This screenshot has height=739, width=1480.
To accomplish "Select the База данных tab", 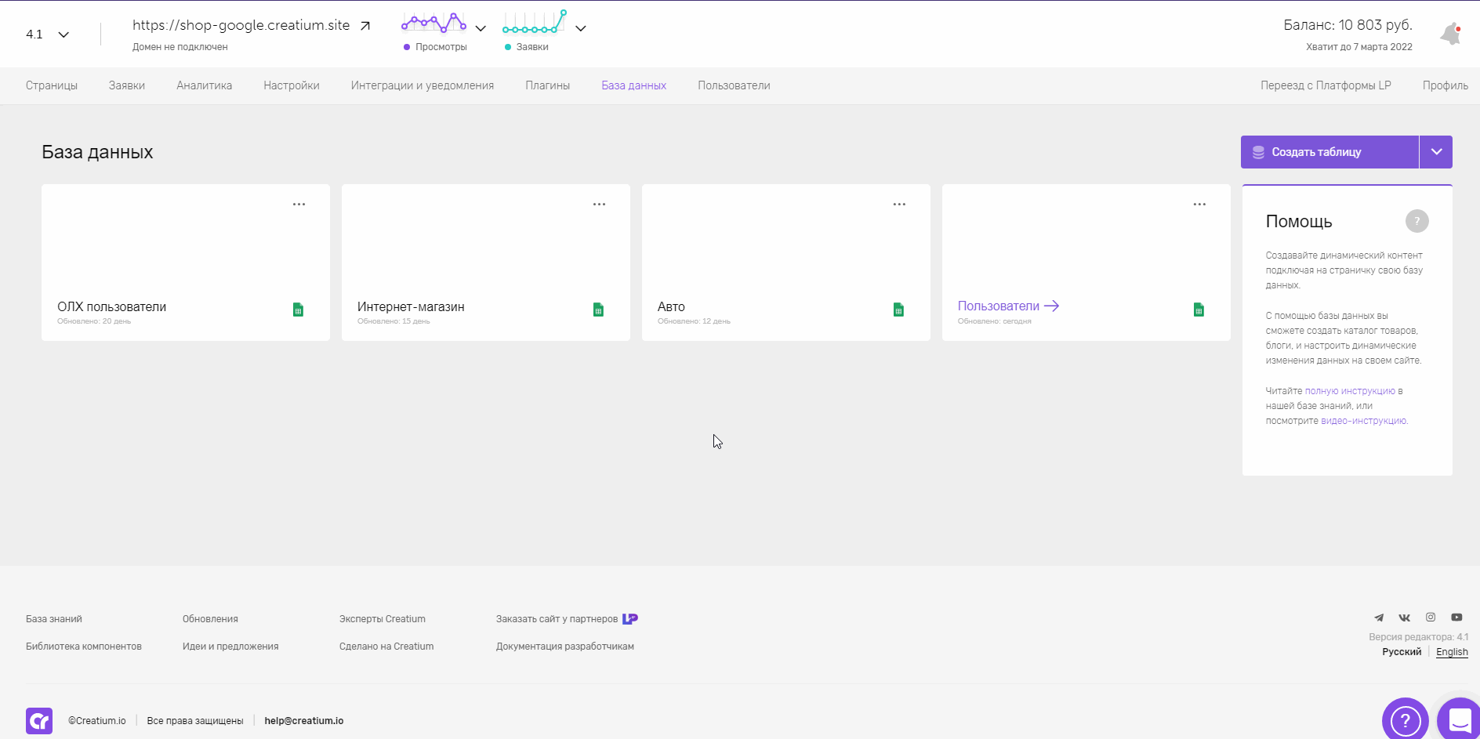I will pyautogui.click(x=634, y=85).
